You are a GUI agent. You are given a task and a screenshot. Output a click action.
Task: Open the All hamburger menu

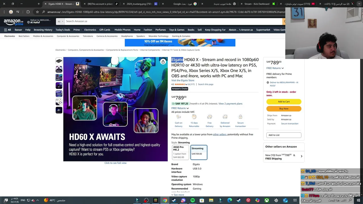coord(7,30)
